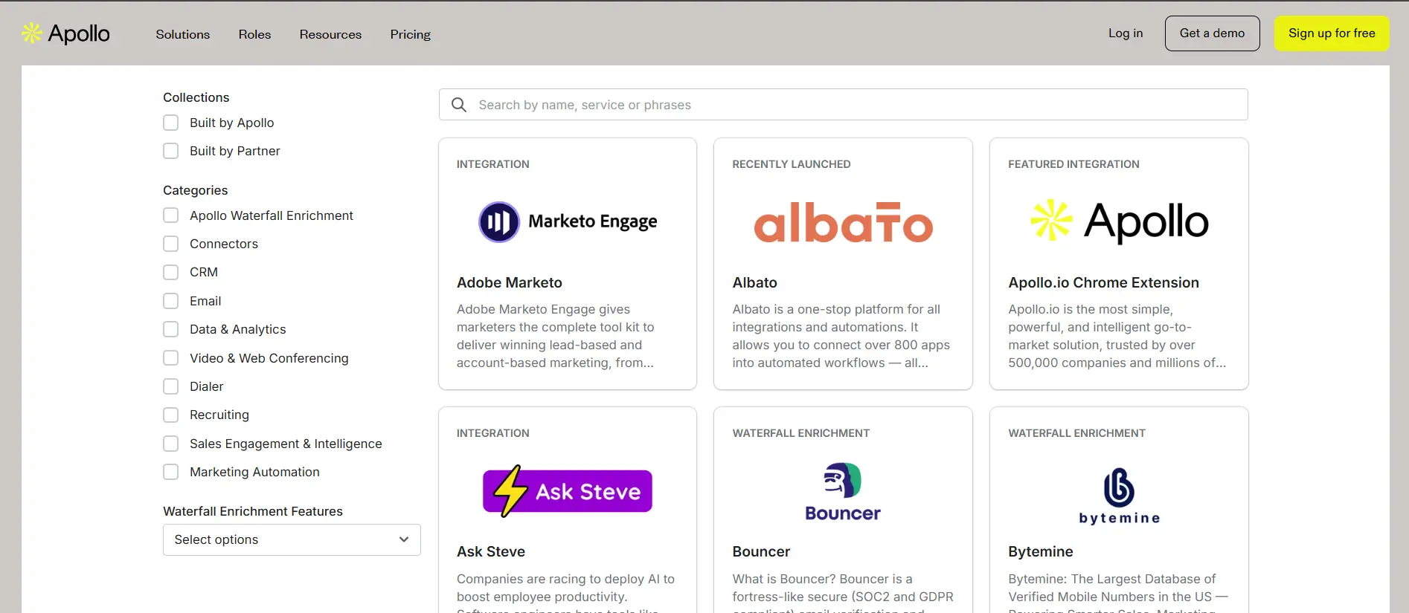The image size is (1409, 613).
Task: Click the Log in link
Action: click(1126, 33)
